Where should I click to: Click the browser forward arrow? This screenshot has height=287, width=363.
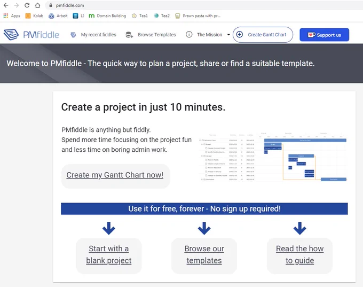coord(17,5)
